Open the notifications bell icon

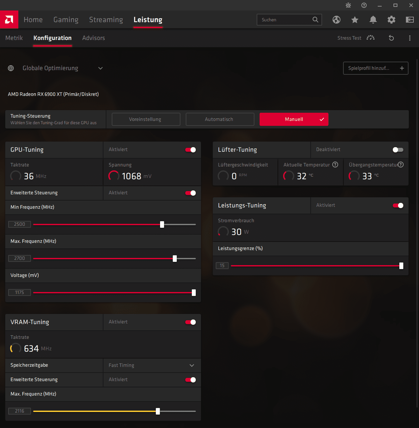373,20
